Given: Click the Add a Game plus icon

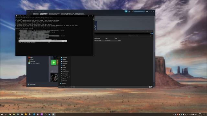Looking at the screenshot, I should pyautogui.click(x=28, y=84).
